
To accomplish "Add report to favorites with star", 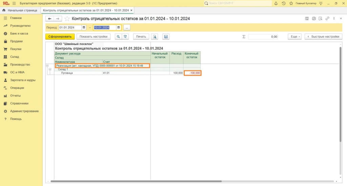I will tap(67, 19).
